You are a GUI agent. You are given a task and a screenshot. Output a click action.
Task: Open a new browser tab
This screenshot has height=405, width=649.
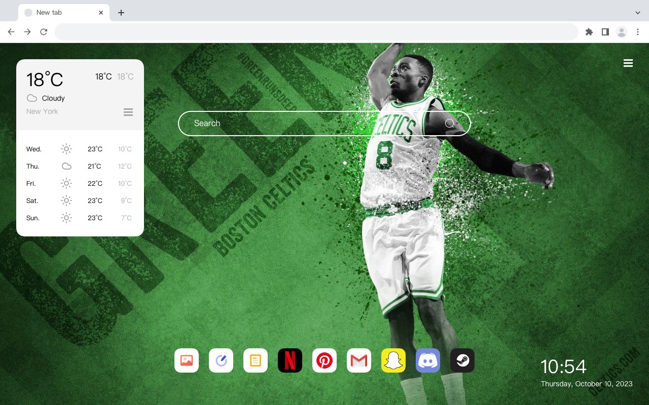(x=121, y=13)
